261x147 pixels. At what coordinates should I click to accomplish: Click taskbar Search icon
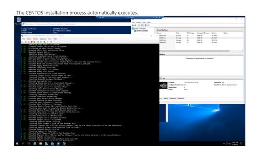(x=23, y=143)
